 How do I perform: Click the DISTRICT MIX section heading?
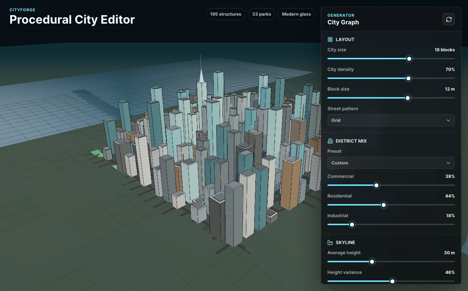(351, 141)
